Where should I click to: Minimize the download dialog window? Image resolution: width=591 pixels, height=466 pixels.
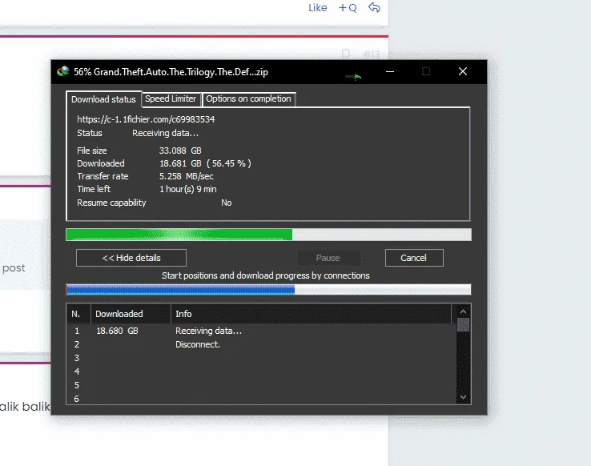(x=390, y=71)
